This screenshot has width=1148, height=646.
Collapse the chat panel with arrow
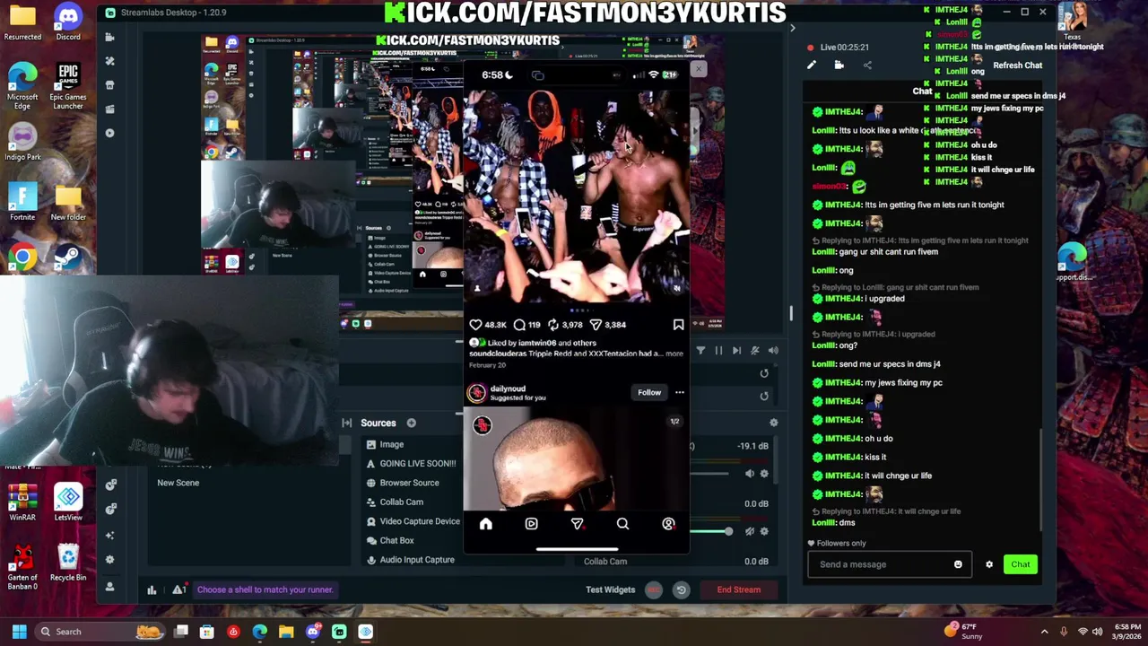[x=792, y=29]
